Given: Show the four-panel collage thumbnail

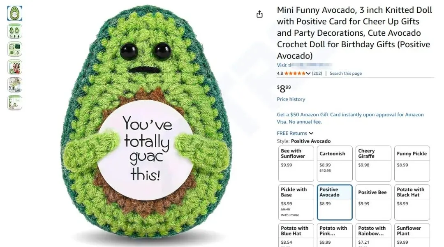Looking at the screenshot, I should pos(15,49).
